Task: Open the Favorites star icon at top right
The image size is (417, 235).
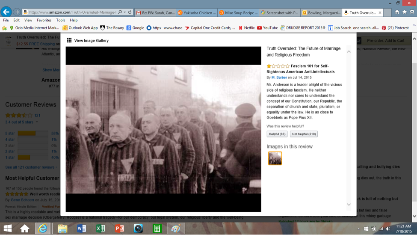Action: pyautogui.click(x=404, y=12)
